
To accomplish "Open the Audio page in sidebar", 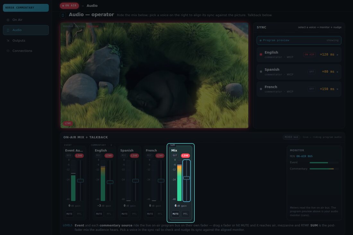I will pos(26,30).
